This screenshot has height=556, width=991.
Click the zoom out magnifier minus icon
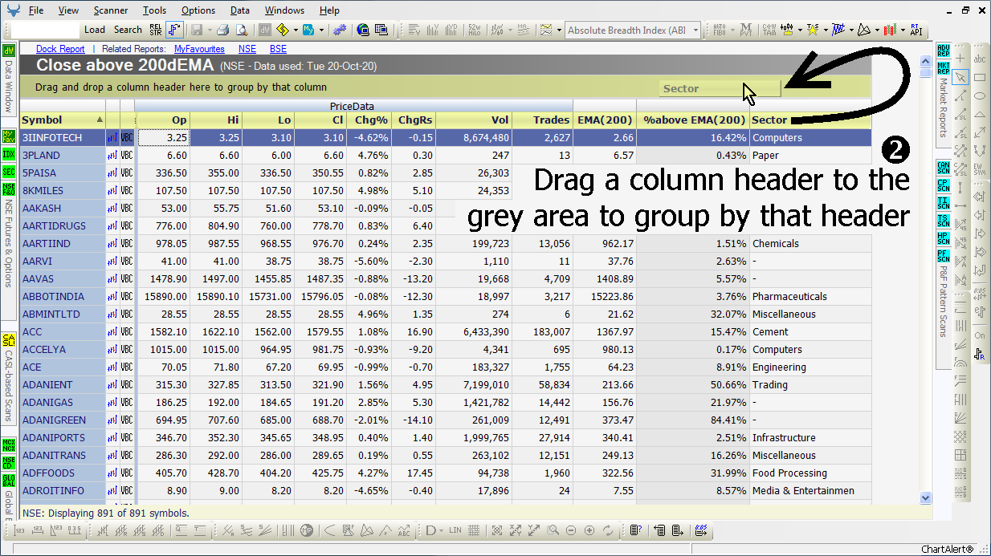[571, 530]
